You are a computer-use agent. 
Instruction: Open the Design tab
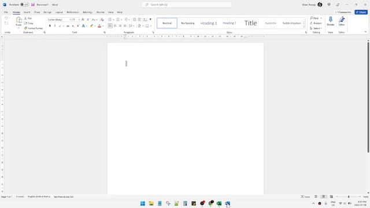(47, 12)
